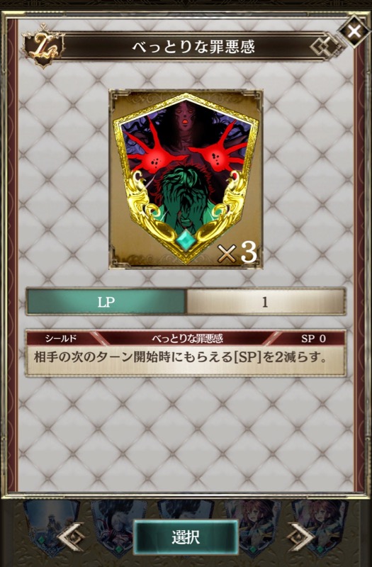Click the LP value 1 field
Viewport: 372px width, 567px height.
265,302
